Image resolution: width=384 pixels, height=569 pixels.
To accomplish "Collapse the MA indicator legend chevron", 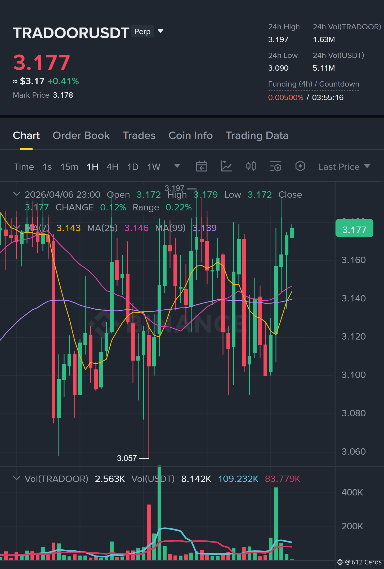I will [x=16, y=227].
